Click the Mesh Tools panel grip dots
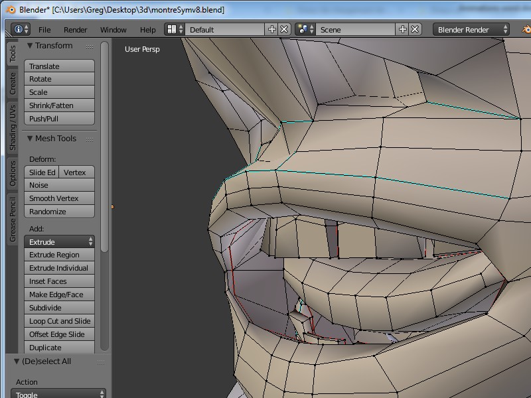 [x=90, y=139]
